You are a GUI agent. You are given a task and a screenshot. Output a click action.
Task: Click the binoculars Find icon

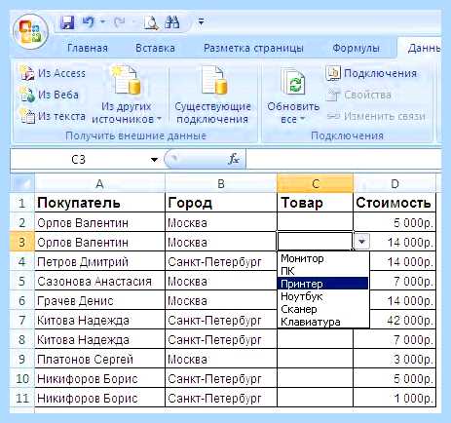pyautogui.click(x=172, y=22)
